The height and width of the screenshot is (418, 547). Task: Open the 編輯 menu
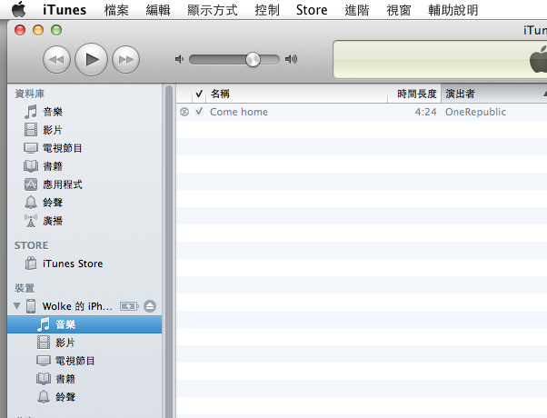[158, 10]
